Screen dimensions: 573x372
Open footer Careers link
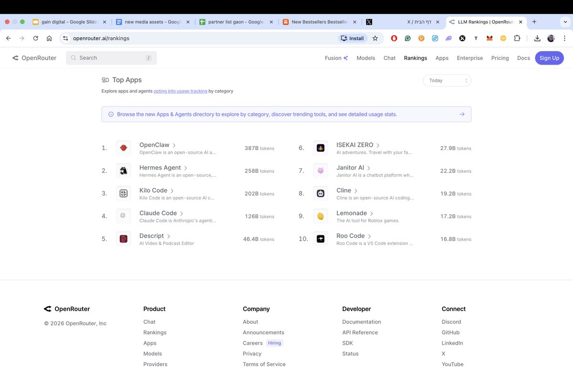pyautogui.click(x=253, y=343)
